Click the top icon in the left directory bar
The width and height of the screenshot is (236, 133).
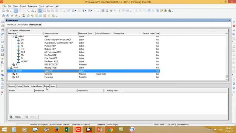[x=3, y=22]
